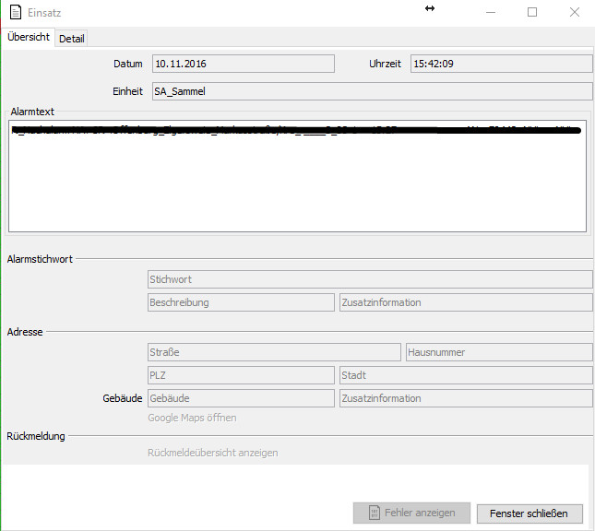Open the Detail tab
Viewport: 595px width, 531px height.
tap(72, 38)
